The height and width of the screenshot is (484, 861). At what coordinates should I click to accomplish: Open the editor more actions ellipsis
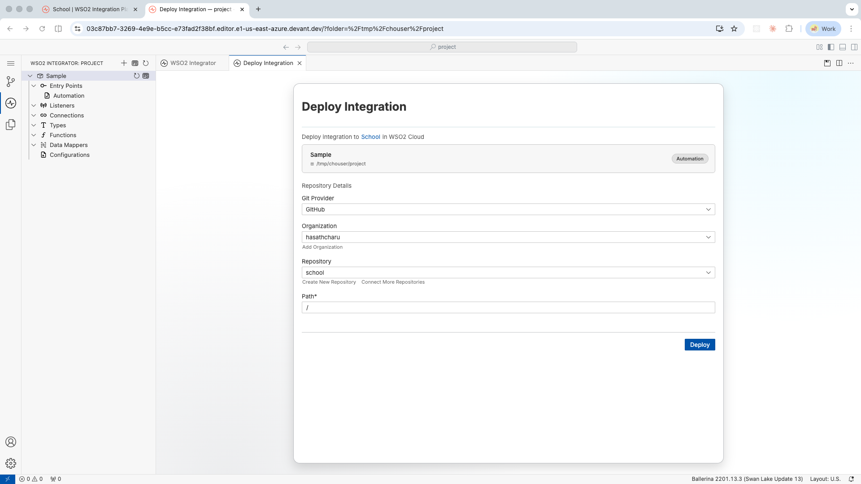(x=851, y=63)
